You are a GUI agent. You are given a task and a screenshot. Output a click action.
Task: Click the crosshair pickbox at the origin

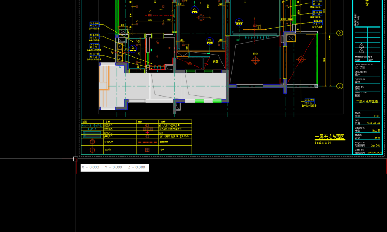pos(76,159)
